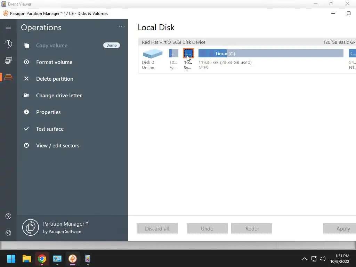
Task: Select the Linux (C:) partition bar
Action: coord(271,53)
